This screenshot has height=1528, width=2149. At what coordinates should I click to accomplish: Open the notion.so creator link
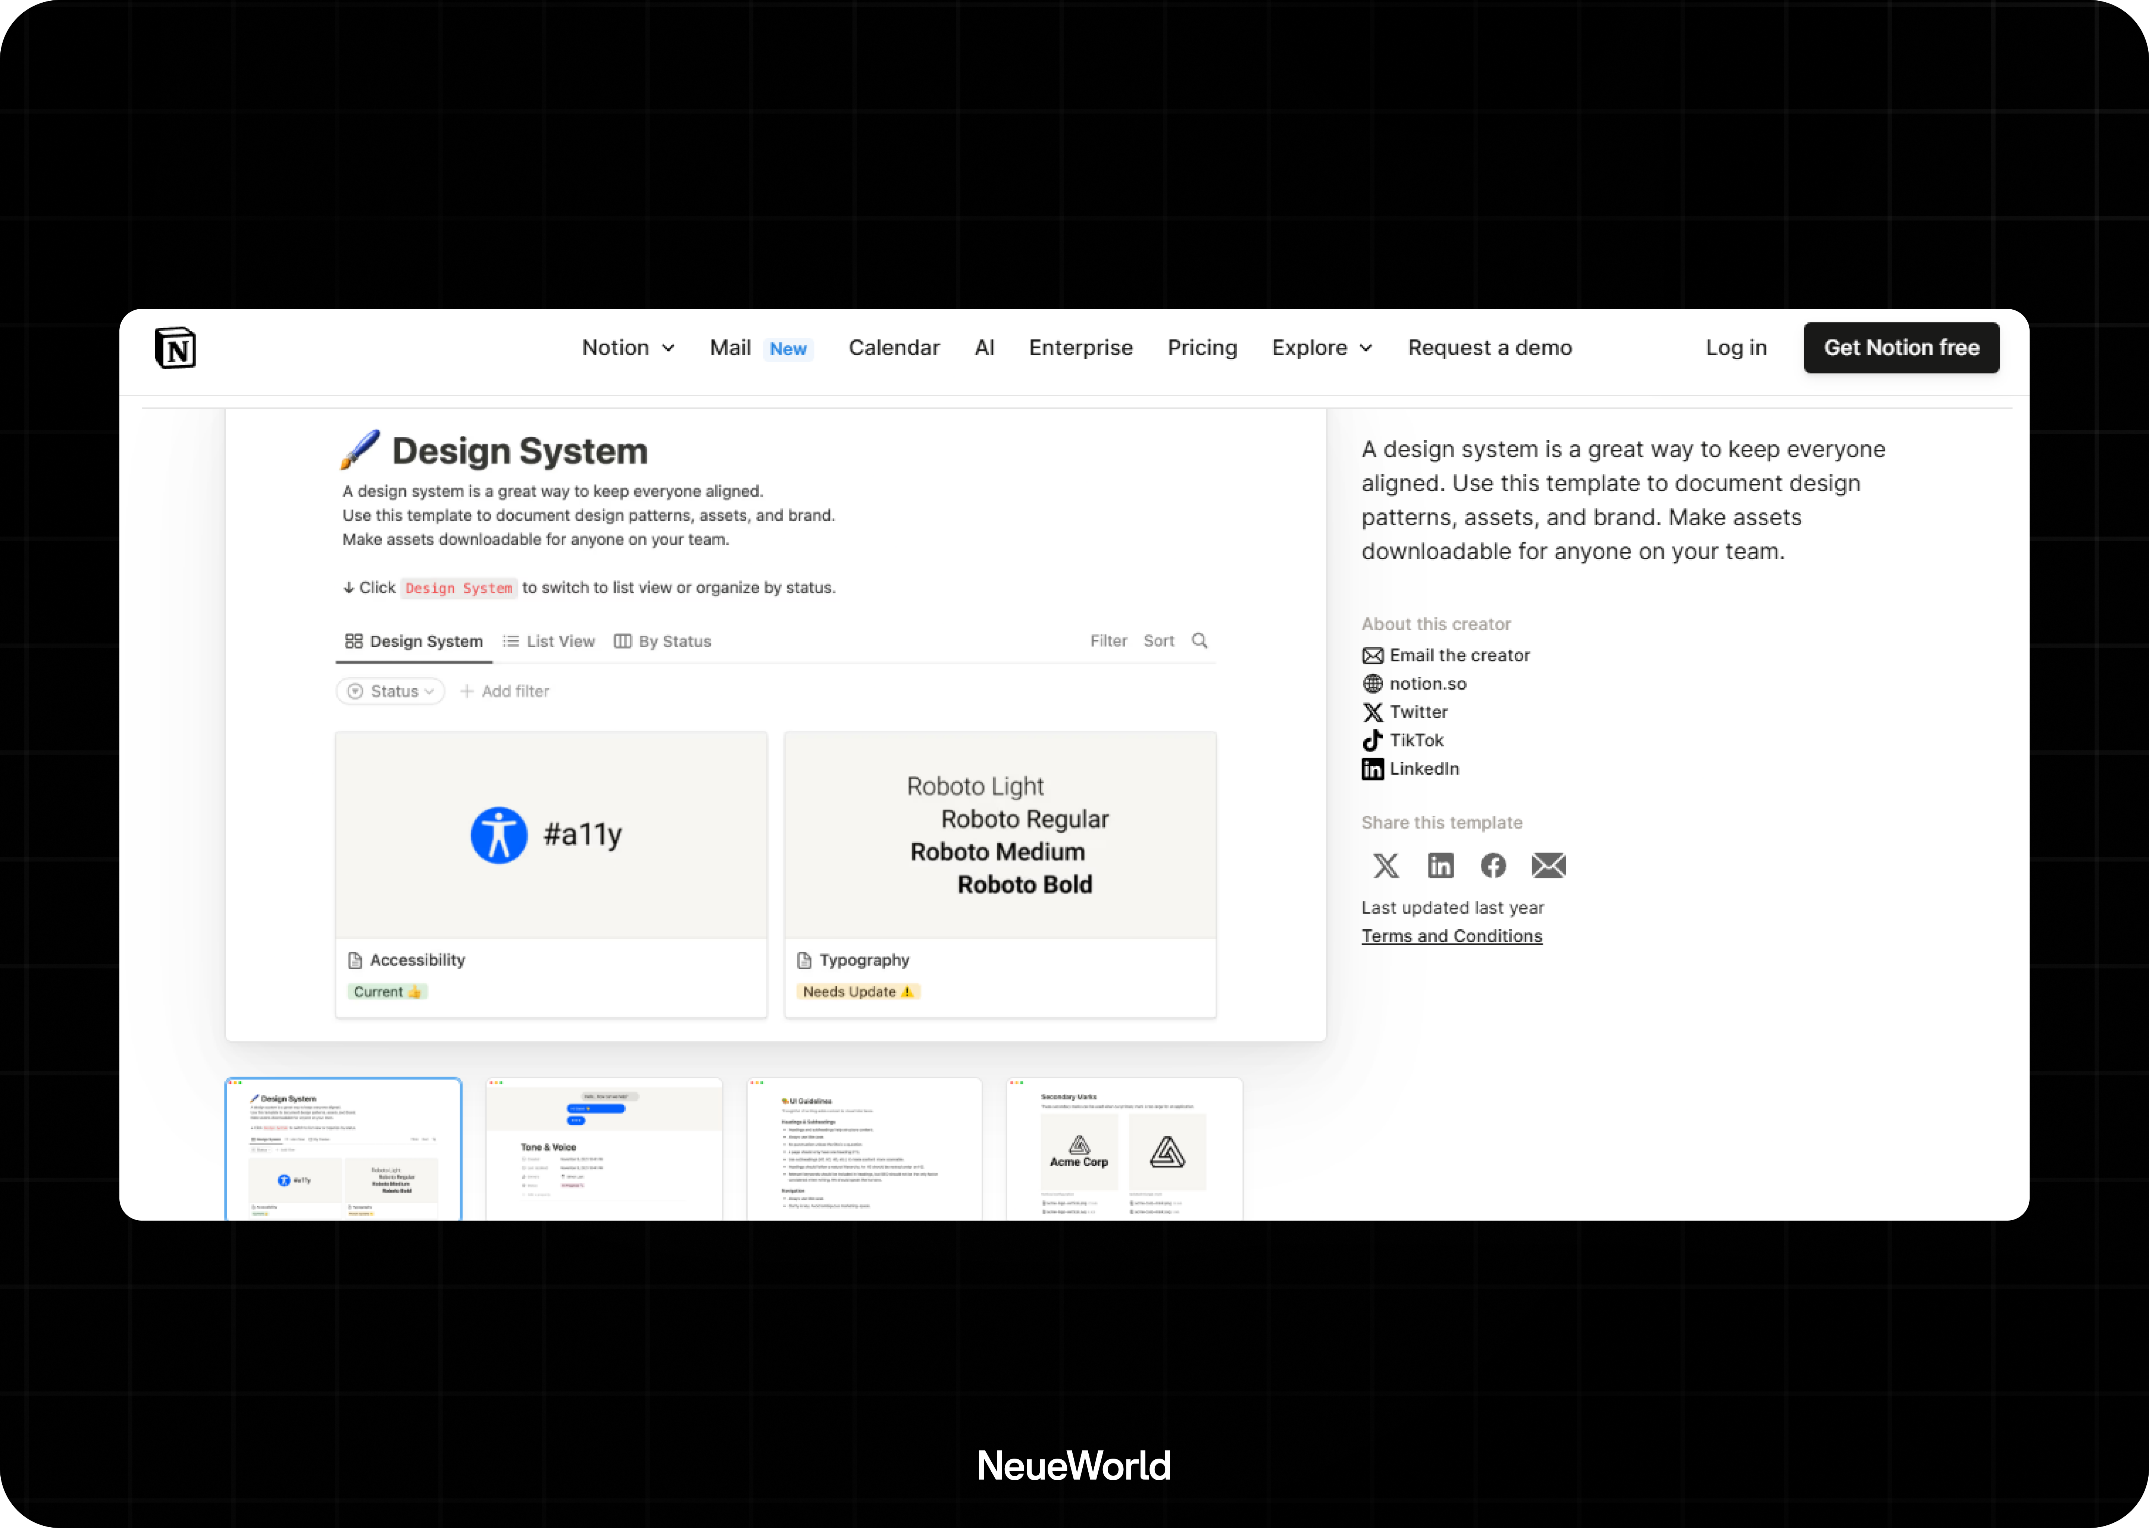tap(1427, 684)
